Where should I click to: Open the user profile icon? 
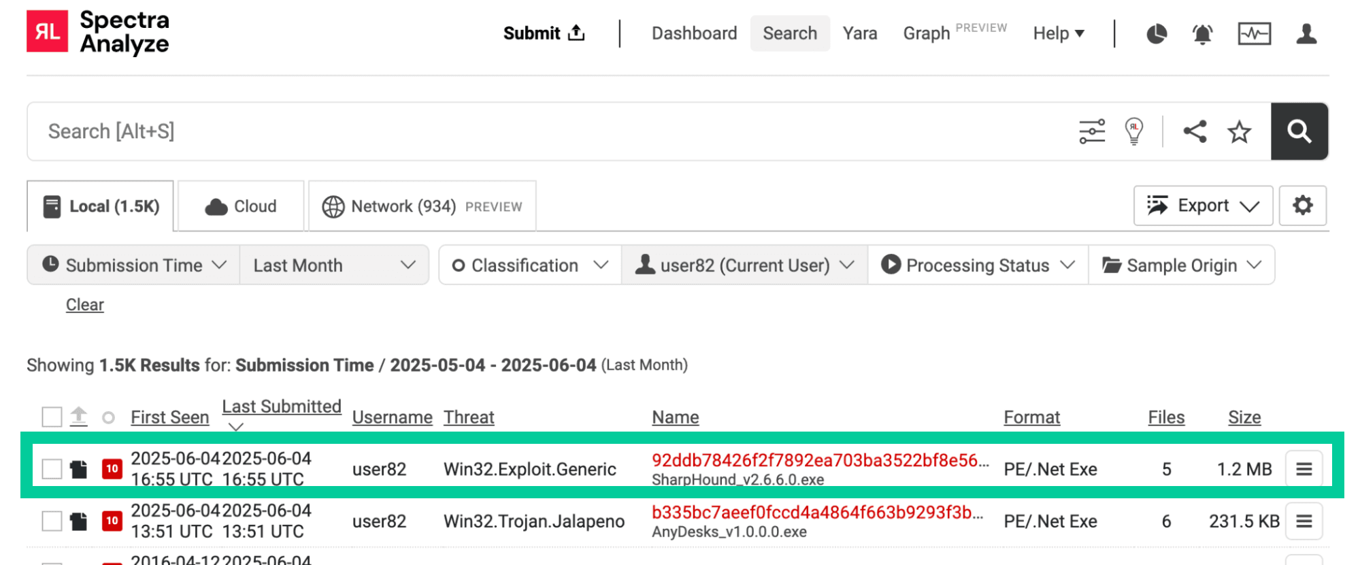tap(1306, 33)
